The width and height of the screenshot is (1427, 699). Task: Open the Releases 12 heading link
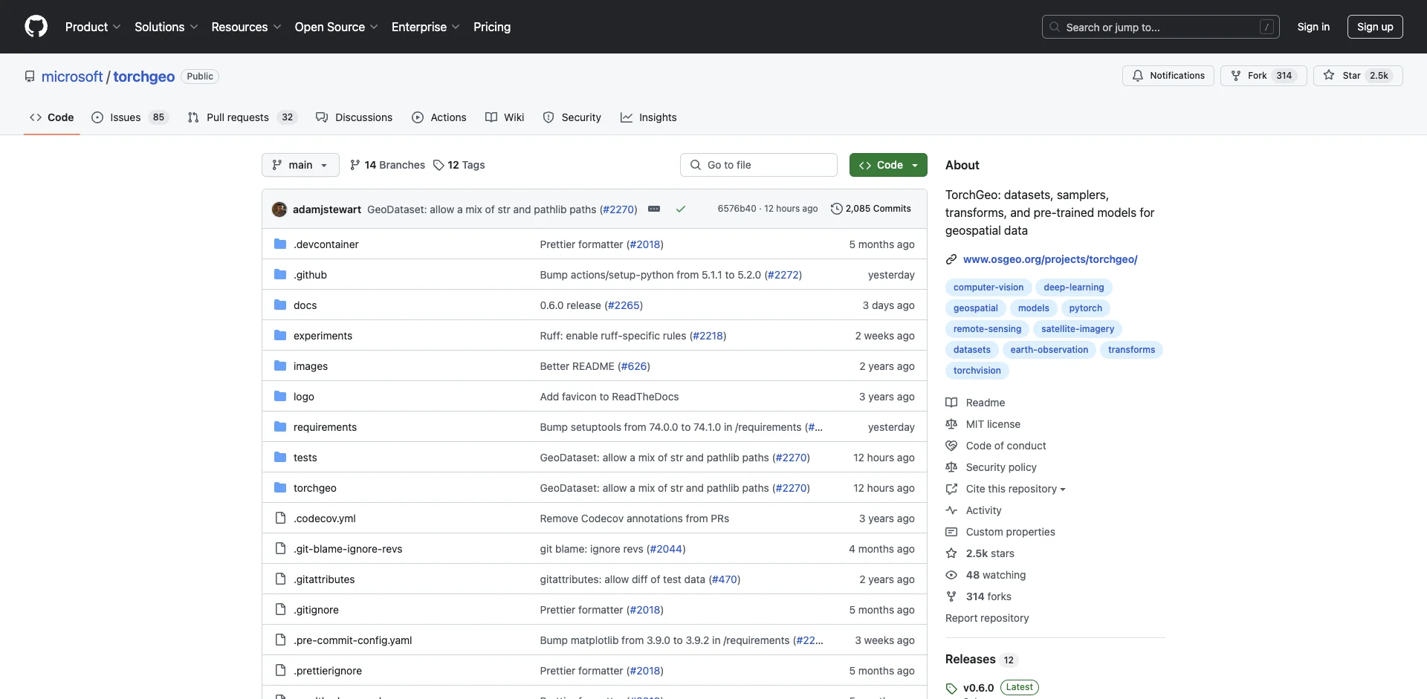(980, 660)
